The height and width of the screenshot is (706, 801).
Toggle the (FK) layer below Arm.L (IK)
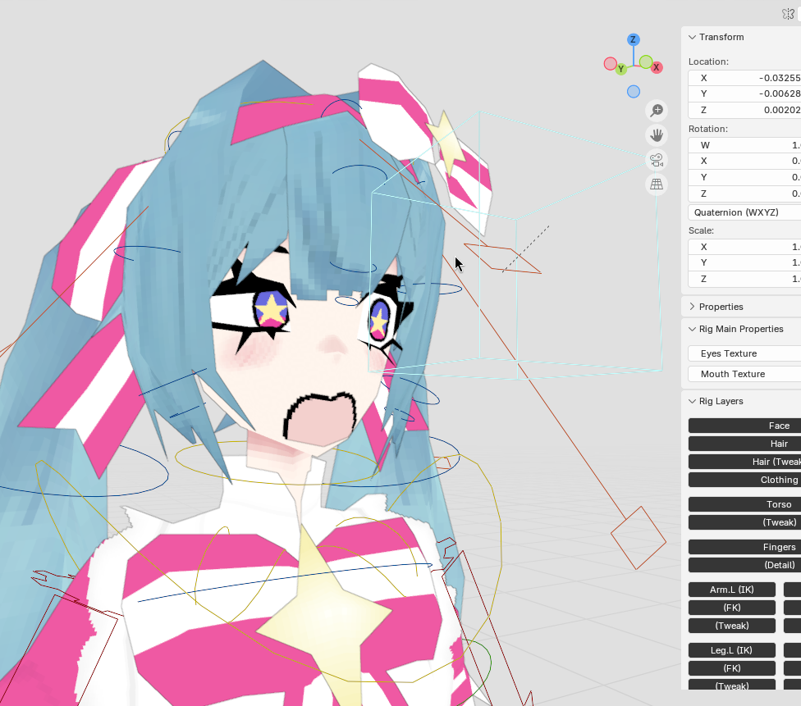731,608
